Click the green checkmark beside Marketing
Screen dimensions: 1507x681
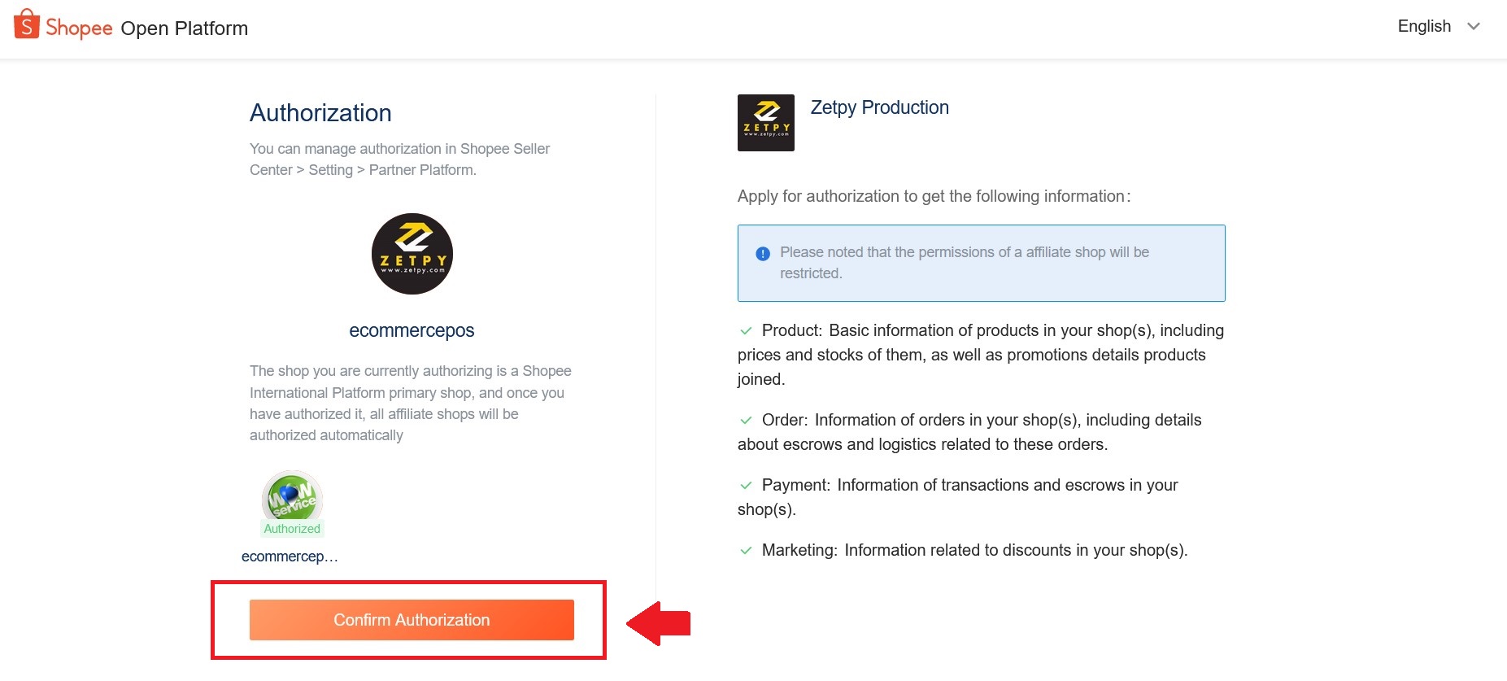746,550
